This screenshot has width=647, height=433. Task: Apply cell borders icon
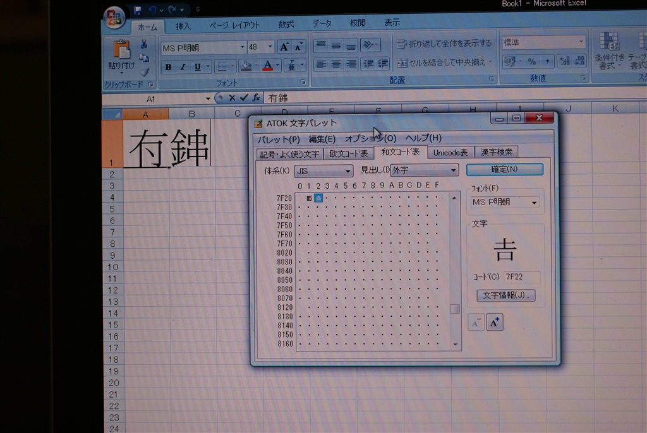[x=222, y=66]
